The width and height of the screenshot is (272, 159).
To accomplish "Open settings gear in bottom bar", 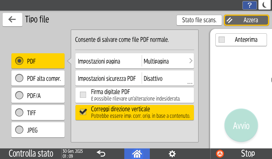I will (x=172, y=154).
